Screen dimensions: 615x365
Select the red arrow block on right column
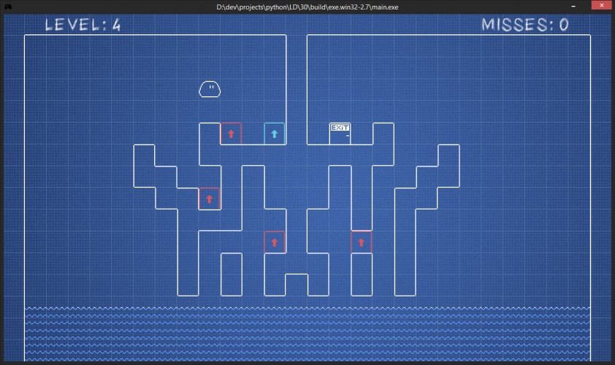tap(362, 242)
